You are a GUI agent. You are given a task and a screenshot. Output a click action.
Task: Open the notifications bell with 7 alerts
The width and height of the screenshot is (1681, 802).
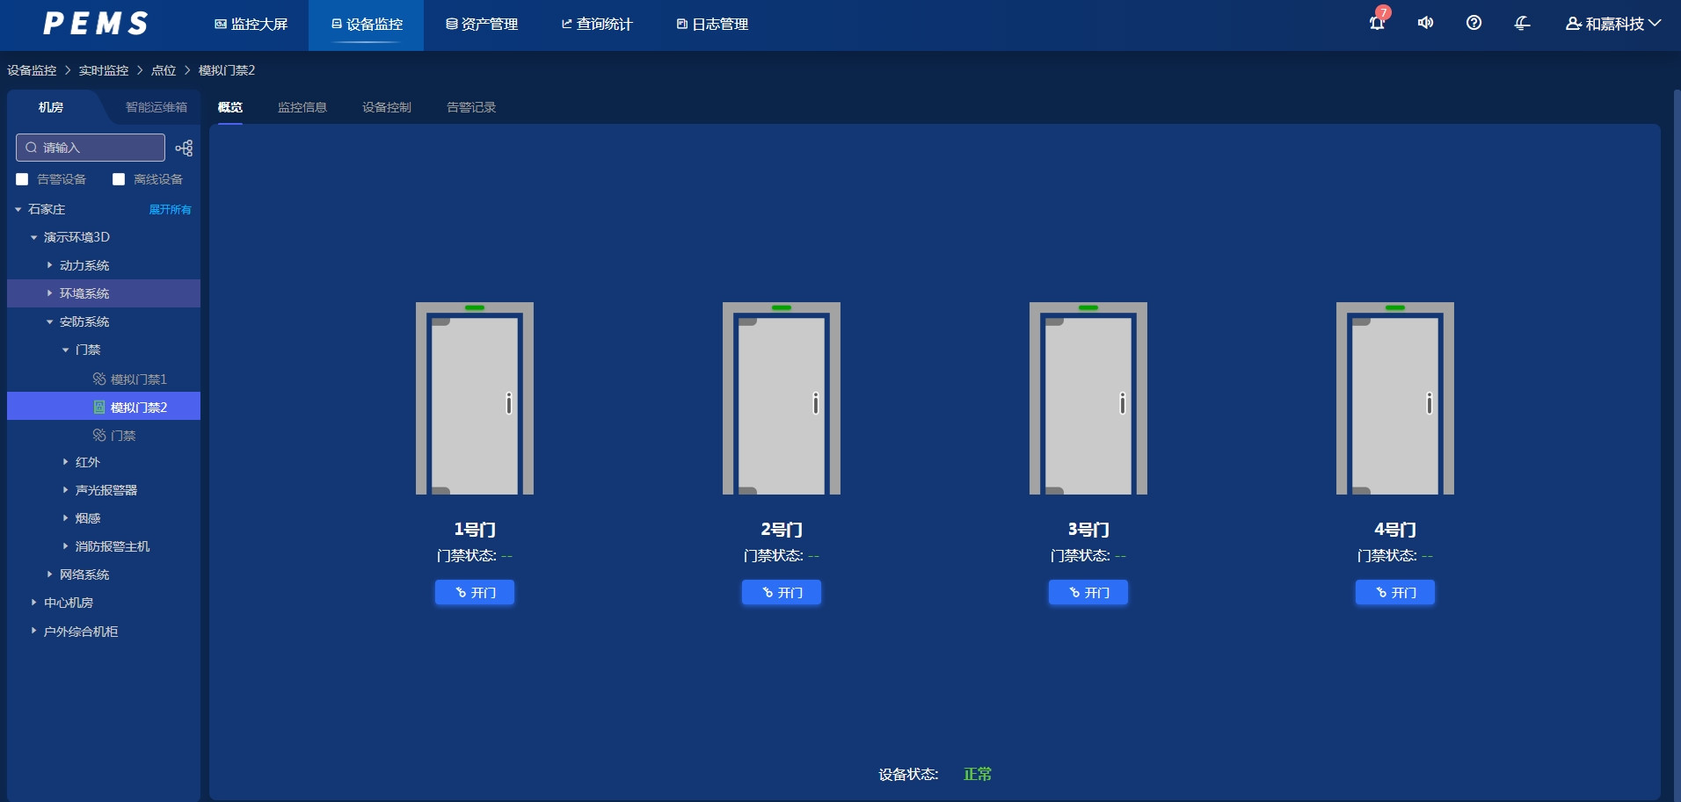coord(1376,24)
